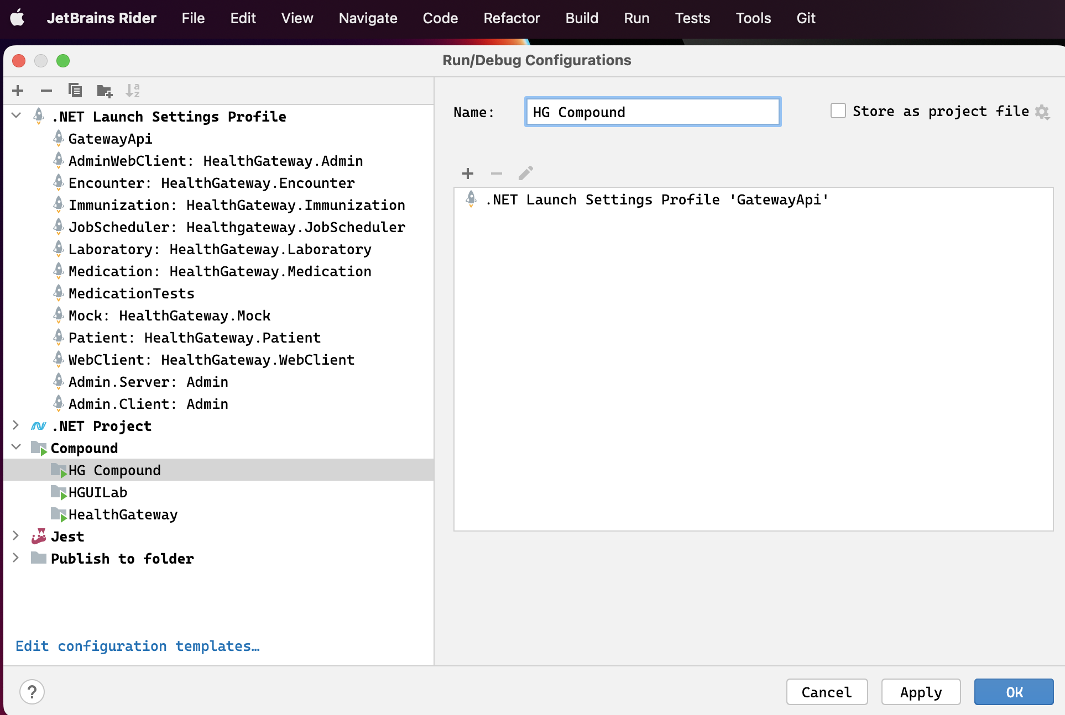Click the rocket icon beside GatewayApi
The width and height of the screenshot is (1065, 715).
(x=59, y=138)
